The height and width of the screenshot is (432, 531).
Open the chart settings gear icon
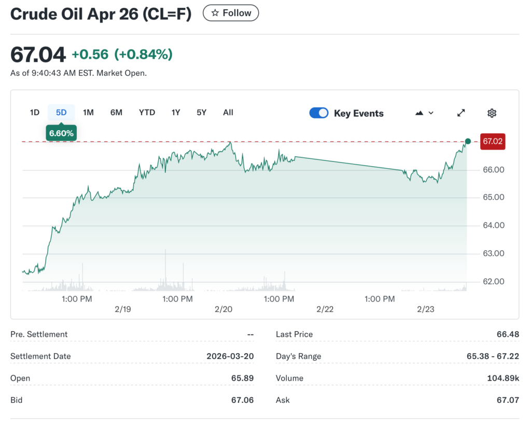click(492, 113)
